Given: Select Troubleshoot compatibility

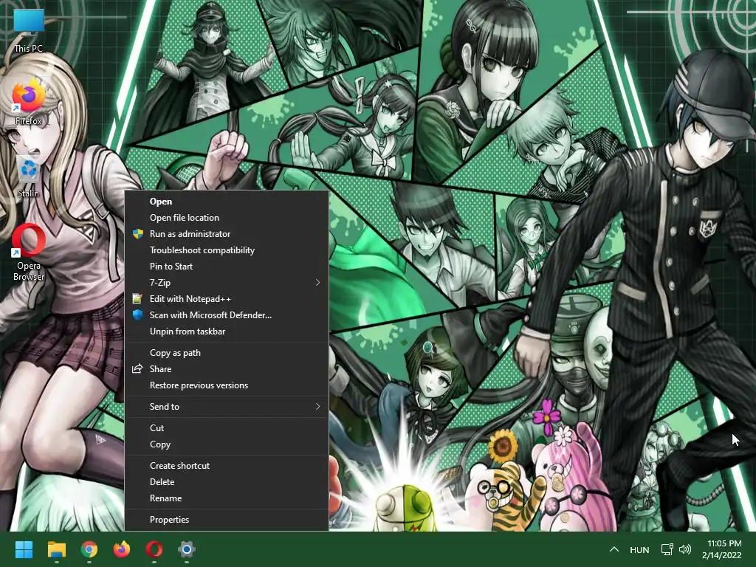Looking at the screenshot, I should tap(227, 250).
